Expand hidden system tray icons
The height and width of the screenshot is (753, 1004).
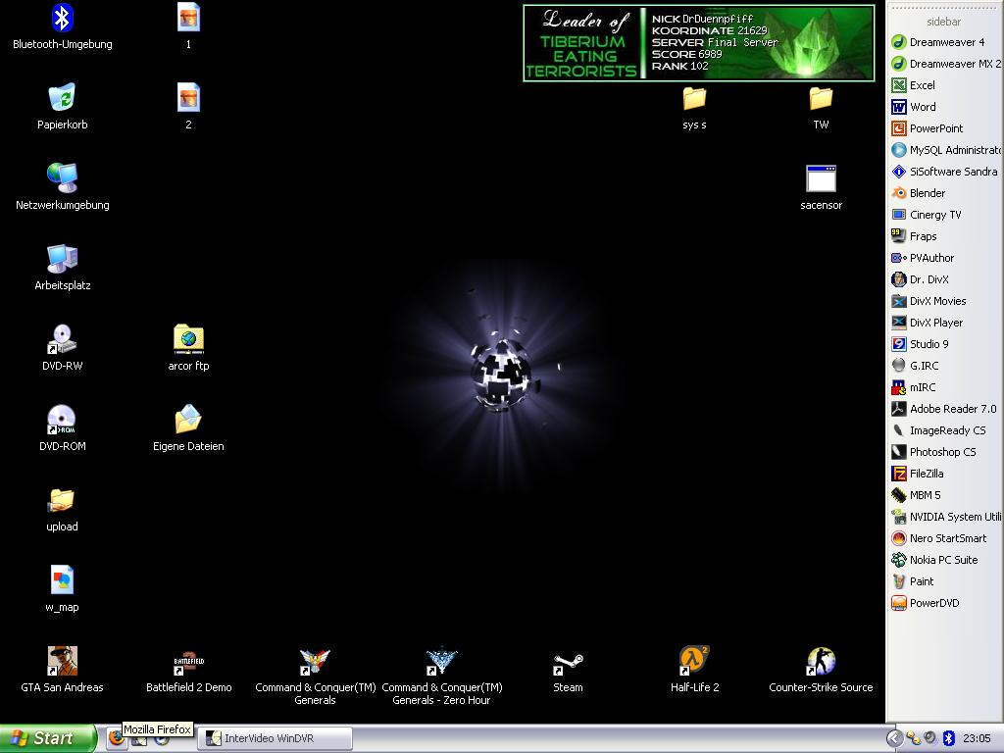click(x=894, y=738)
